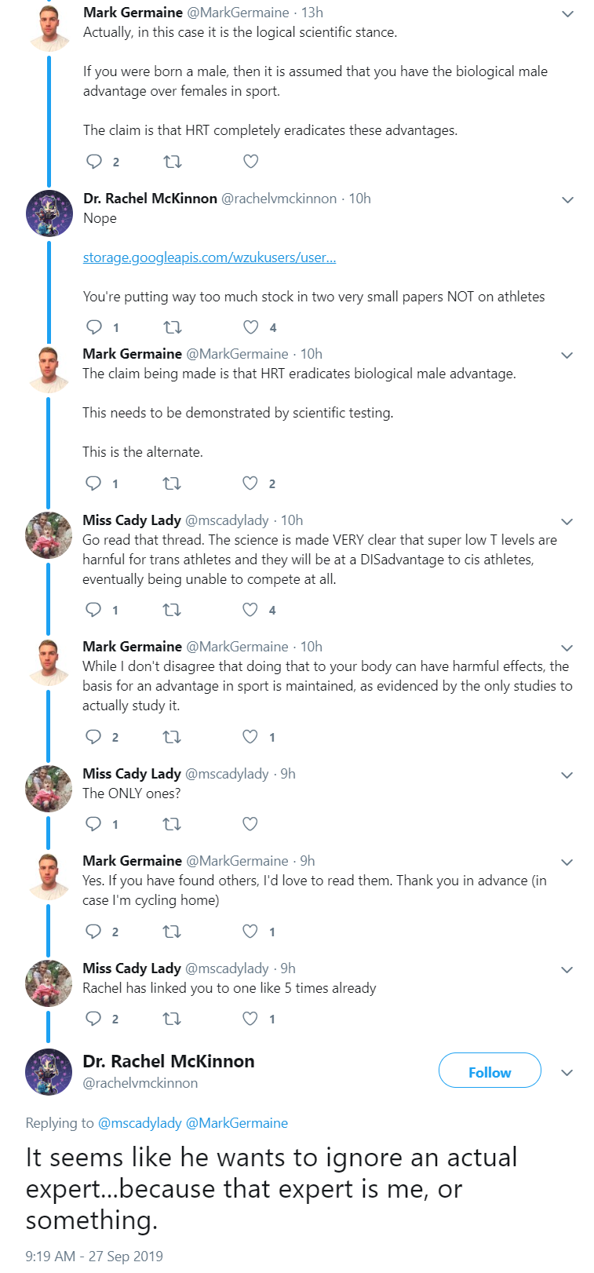
Task: View Dr. Rachel McKinnon's large profile avatar
Action: coord(49,1072)
